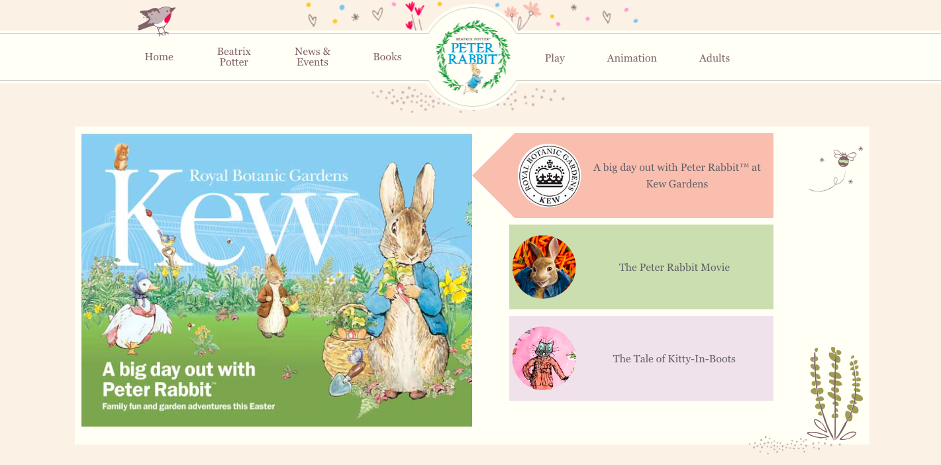Click the squirrel sitting on the Kew letter K

(121, 157)
